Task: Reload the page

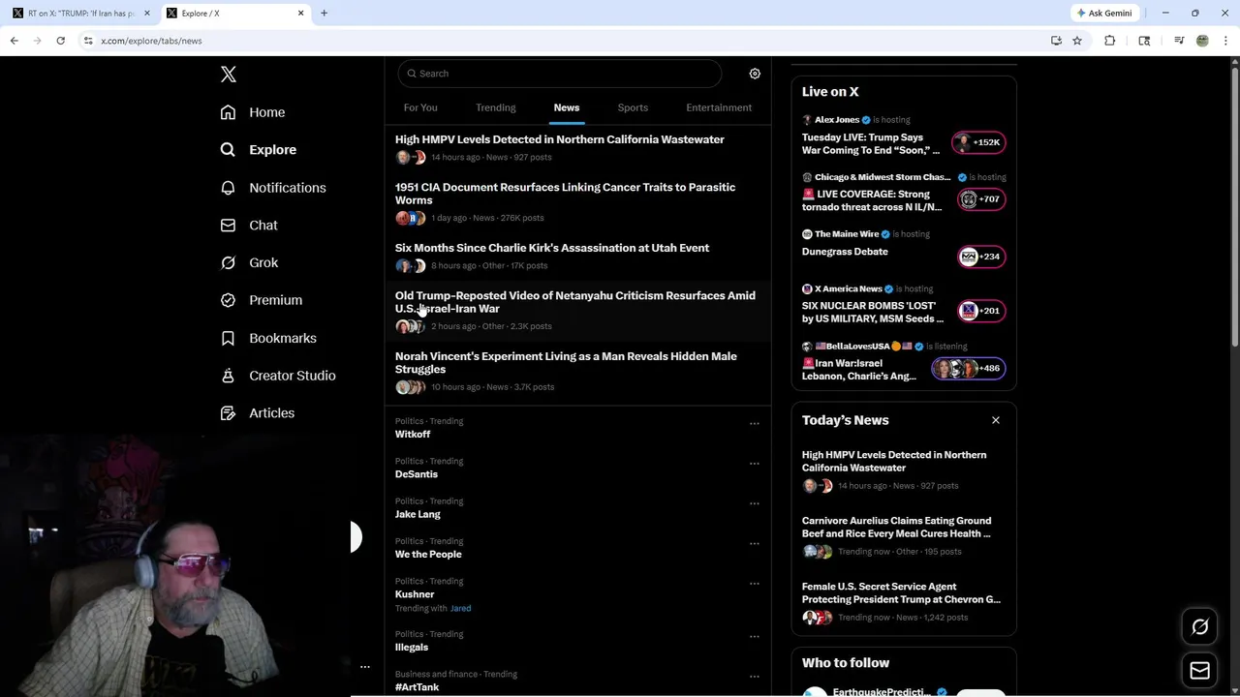Action: pyautogui.click(x=60, y=41)
